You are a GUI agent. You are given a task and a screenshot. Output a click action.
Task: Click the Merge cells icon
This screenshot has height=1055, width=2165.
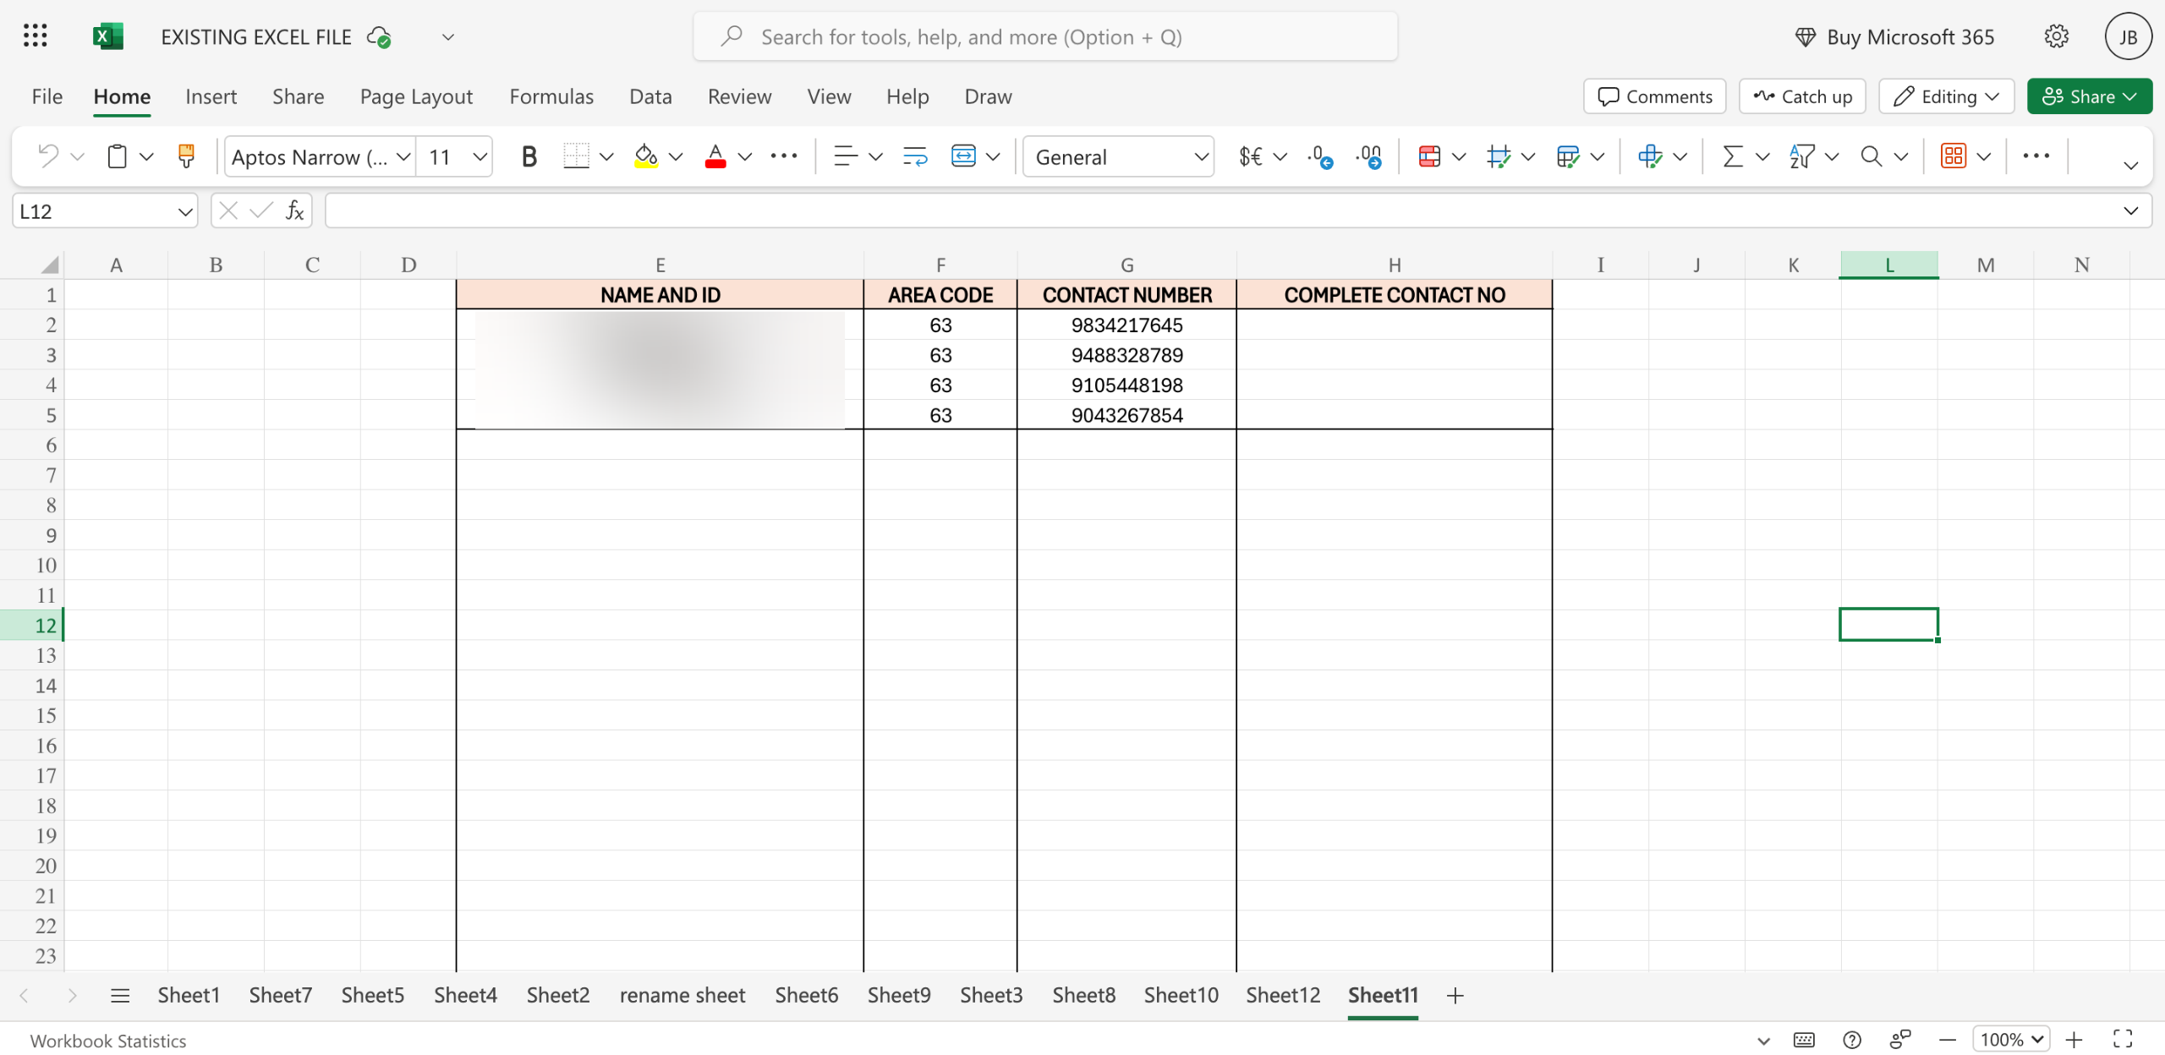pos(963,156)
